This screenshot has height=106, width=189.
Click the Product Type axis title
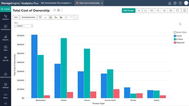[x=98, y=103]
